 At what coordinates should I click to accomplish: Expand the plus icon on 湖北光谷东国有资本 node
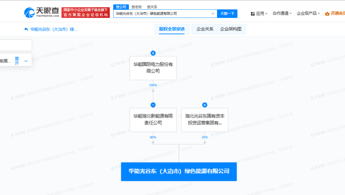[x=204, y=105]
